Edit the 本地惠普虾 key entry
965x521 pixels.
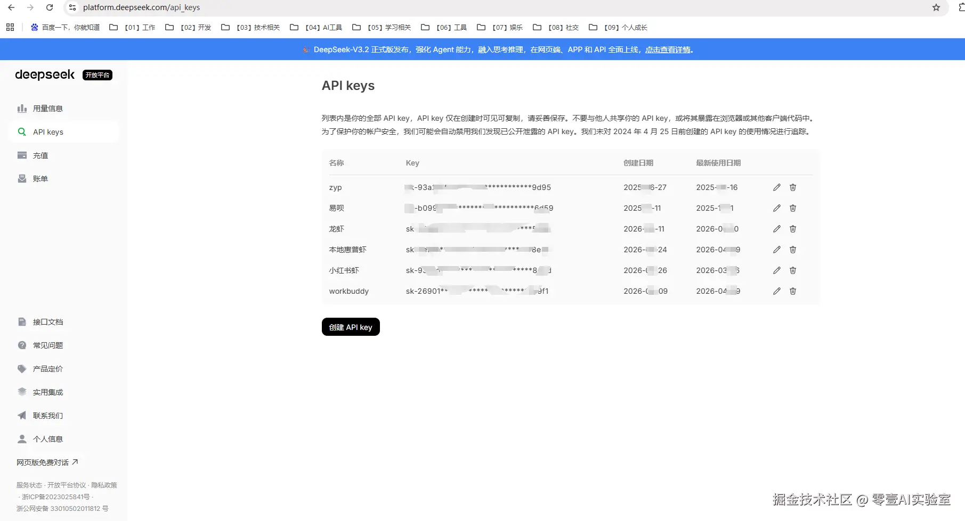(777, 250)
